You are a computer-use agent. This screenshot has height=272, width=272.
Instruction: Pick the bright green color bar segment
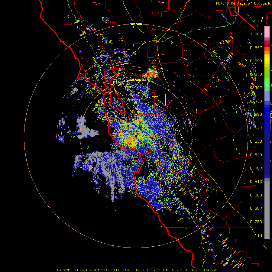(x=267, y=83)
